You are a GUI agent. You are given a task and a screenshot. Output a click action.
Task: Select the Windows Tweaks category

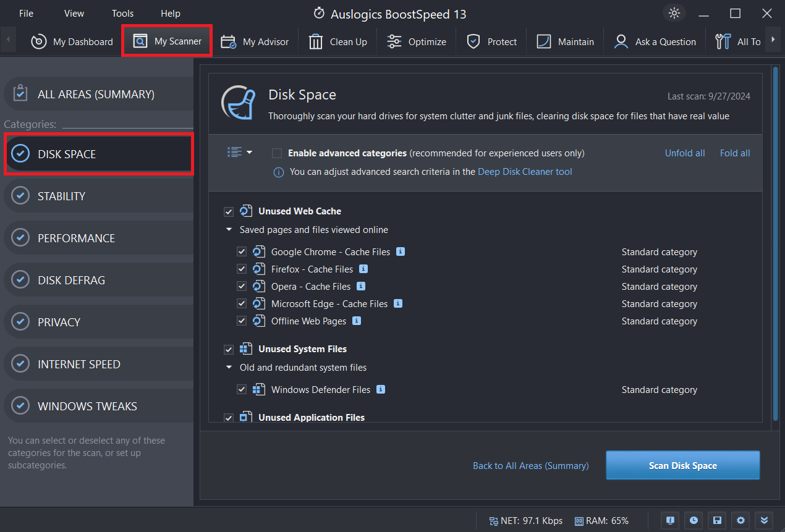coord(98,406)
